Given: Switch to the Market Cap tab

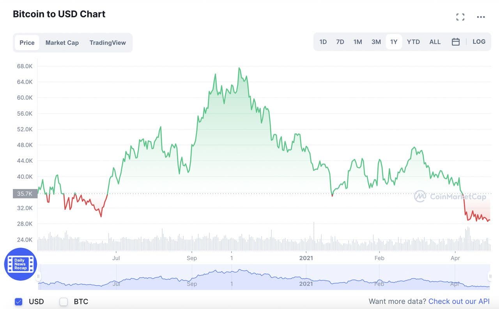Looking at the screenshot, I should point(62,42).
